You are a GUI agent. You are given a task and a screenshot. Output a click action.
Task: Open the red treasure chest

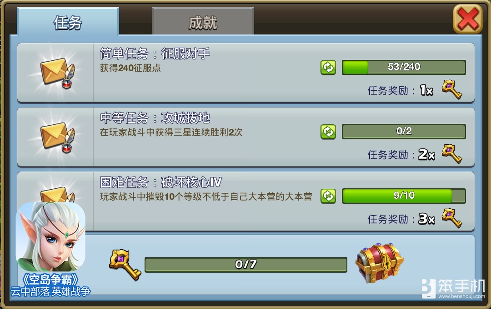[380, 263]
